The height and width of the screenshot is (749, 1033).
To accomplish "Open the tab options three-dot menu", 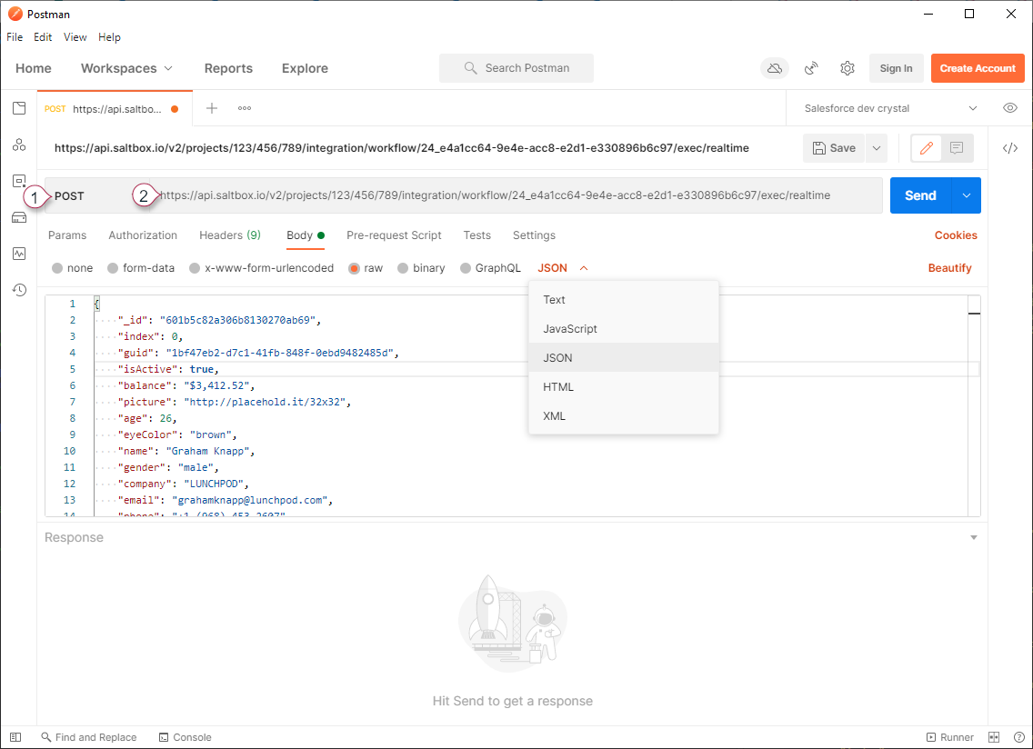I will pos(245,108).
